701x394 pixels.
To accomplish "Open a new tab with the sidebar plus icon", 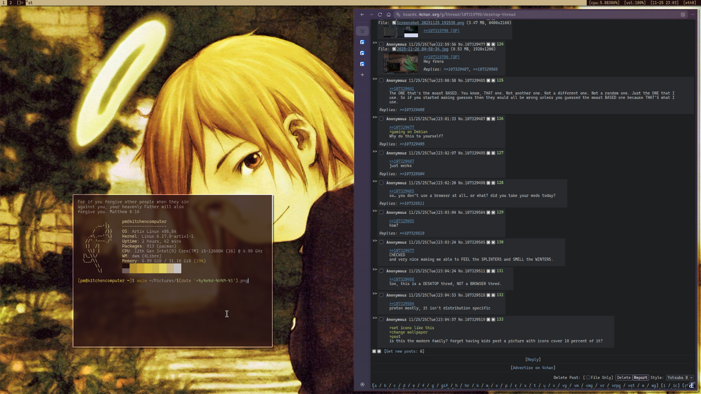I will click(362, 75).
